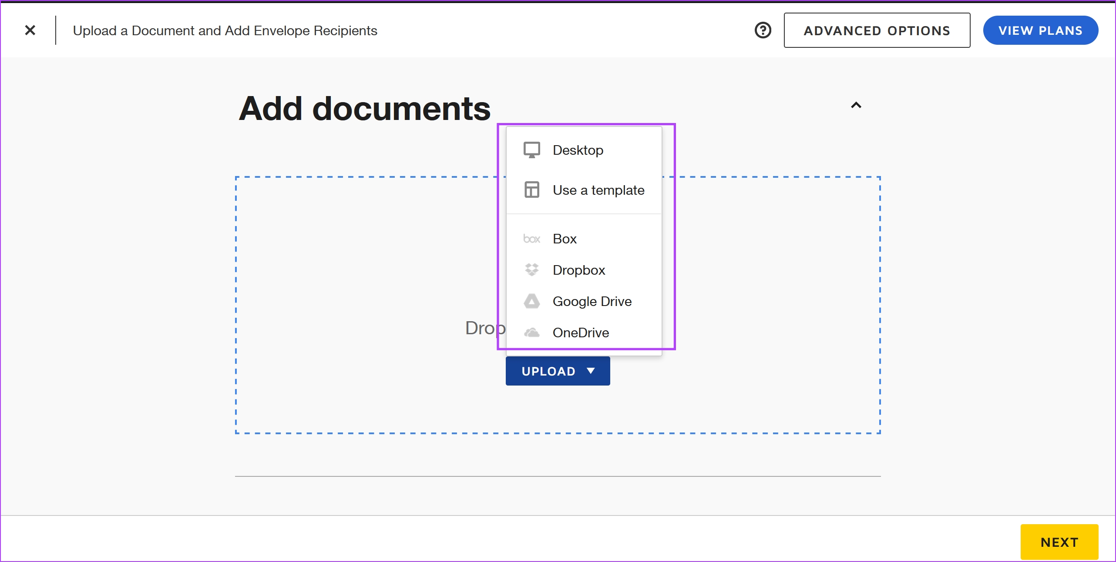Close the envelope upload page
The image size is (1116, 562).
pyautogui.click(x=30, y=30)
